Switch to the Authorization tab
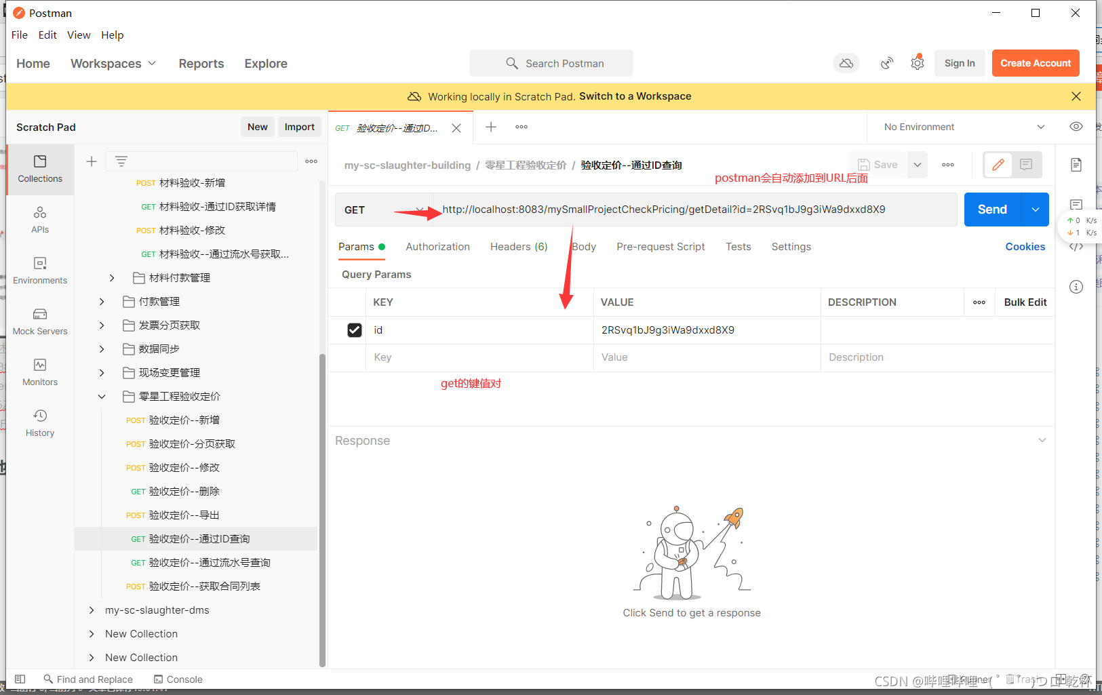Viewport: 1102px width, 695px height. point(437,247)
